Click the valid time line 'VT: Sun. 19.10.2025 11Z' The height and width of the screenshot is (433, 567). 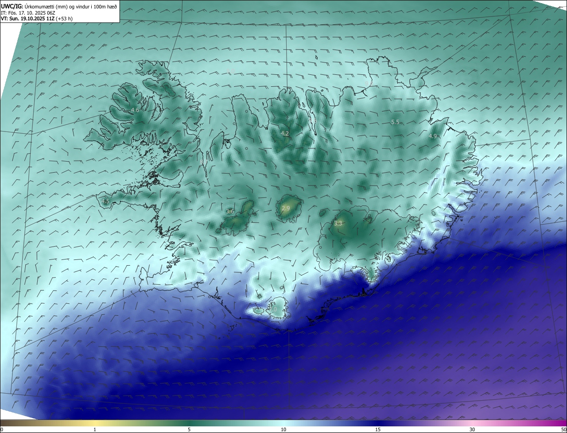click(27, 19)
